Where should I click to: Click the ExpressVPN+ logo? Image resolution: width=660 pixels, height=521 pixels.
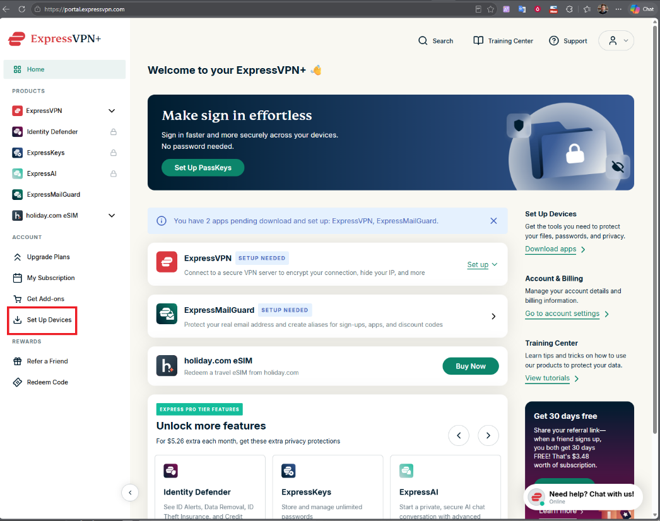(x=55, y=38)
